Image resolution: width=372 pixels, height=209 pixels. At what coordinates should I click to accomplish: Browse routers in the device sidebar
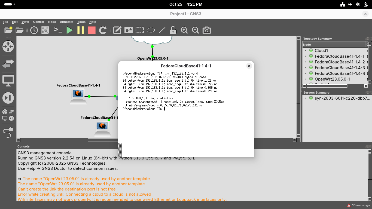pyautogui.click(x=8, y=47)
